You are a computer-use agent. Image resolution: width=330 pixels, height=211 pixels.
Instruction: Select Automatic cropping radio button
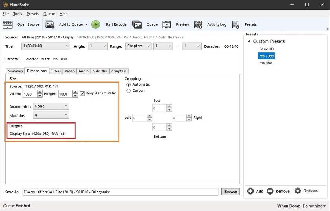coord(128,84)
